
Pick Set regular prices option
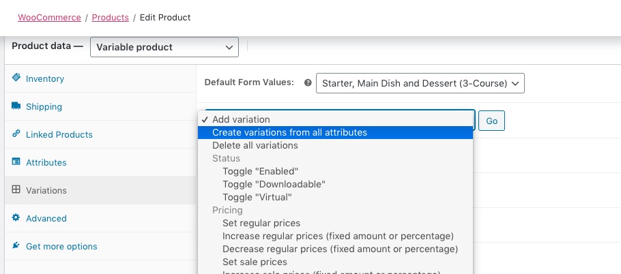261,223
